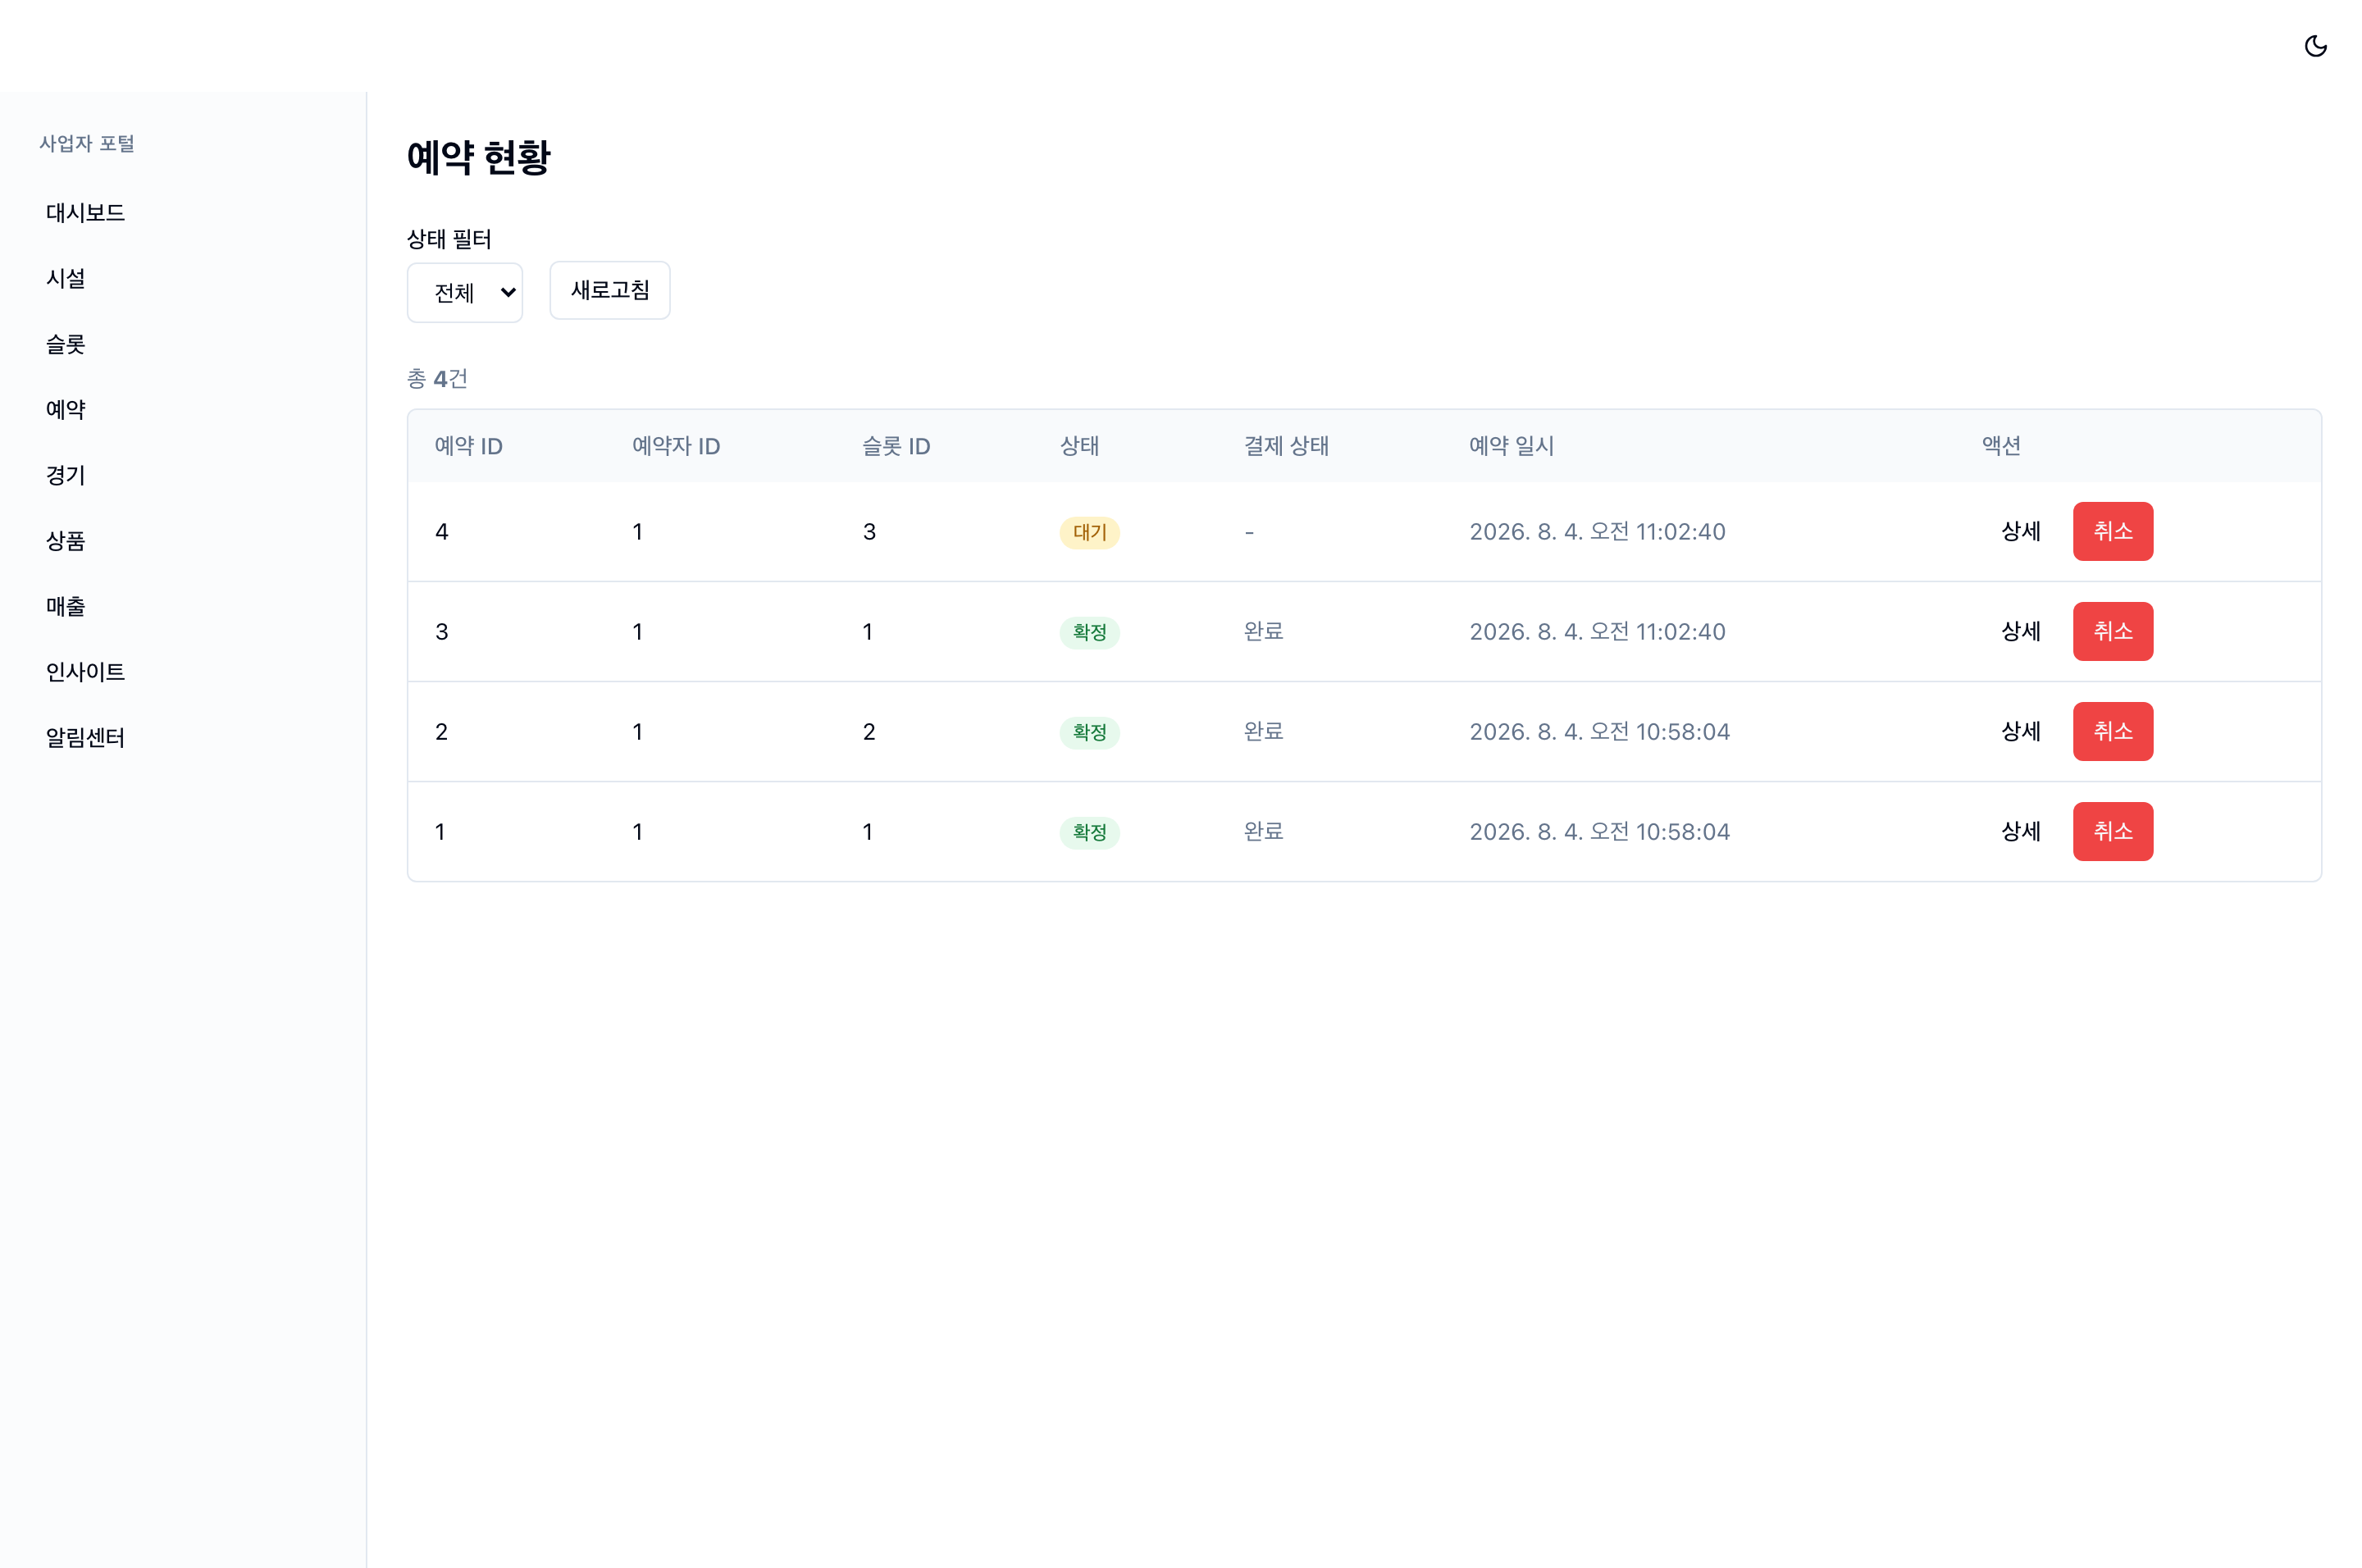Click the 사업자 포털 sidebar title
Image resolution: width=2362 pixels, height=1568 pixels.
(87, 144)
